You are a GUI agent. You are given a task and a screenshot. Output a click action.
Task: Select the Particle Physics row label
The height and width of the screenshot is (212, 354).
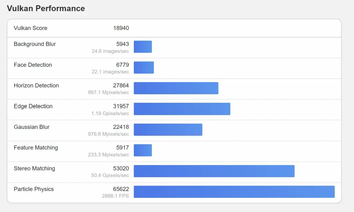34,189
